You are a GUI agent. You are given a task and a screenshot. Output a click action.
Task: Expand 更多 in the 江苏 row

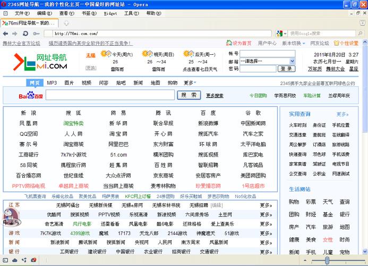[266, 205]
